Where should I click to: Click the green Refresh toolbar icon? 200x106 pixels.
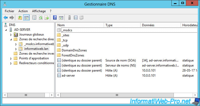pyautogui.click(x=41, y=18)
